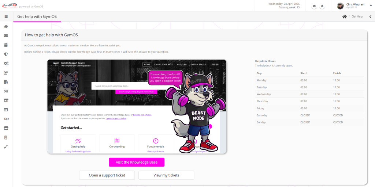The height and width of the screenshot is (187, 375).
Task: Open the Home icon in the sidebar
Action: pos(6,27)
